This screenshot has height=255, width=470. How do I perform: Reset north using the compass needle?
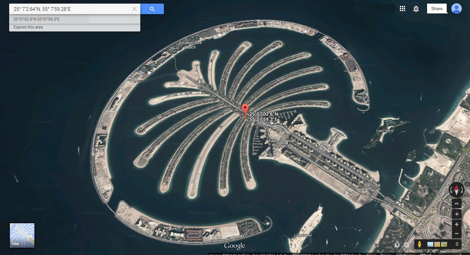click(x=457, y=189)
